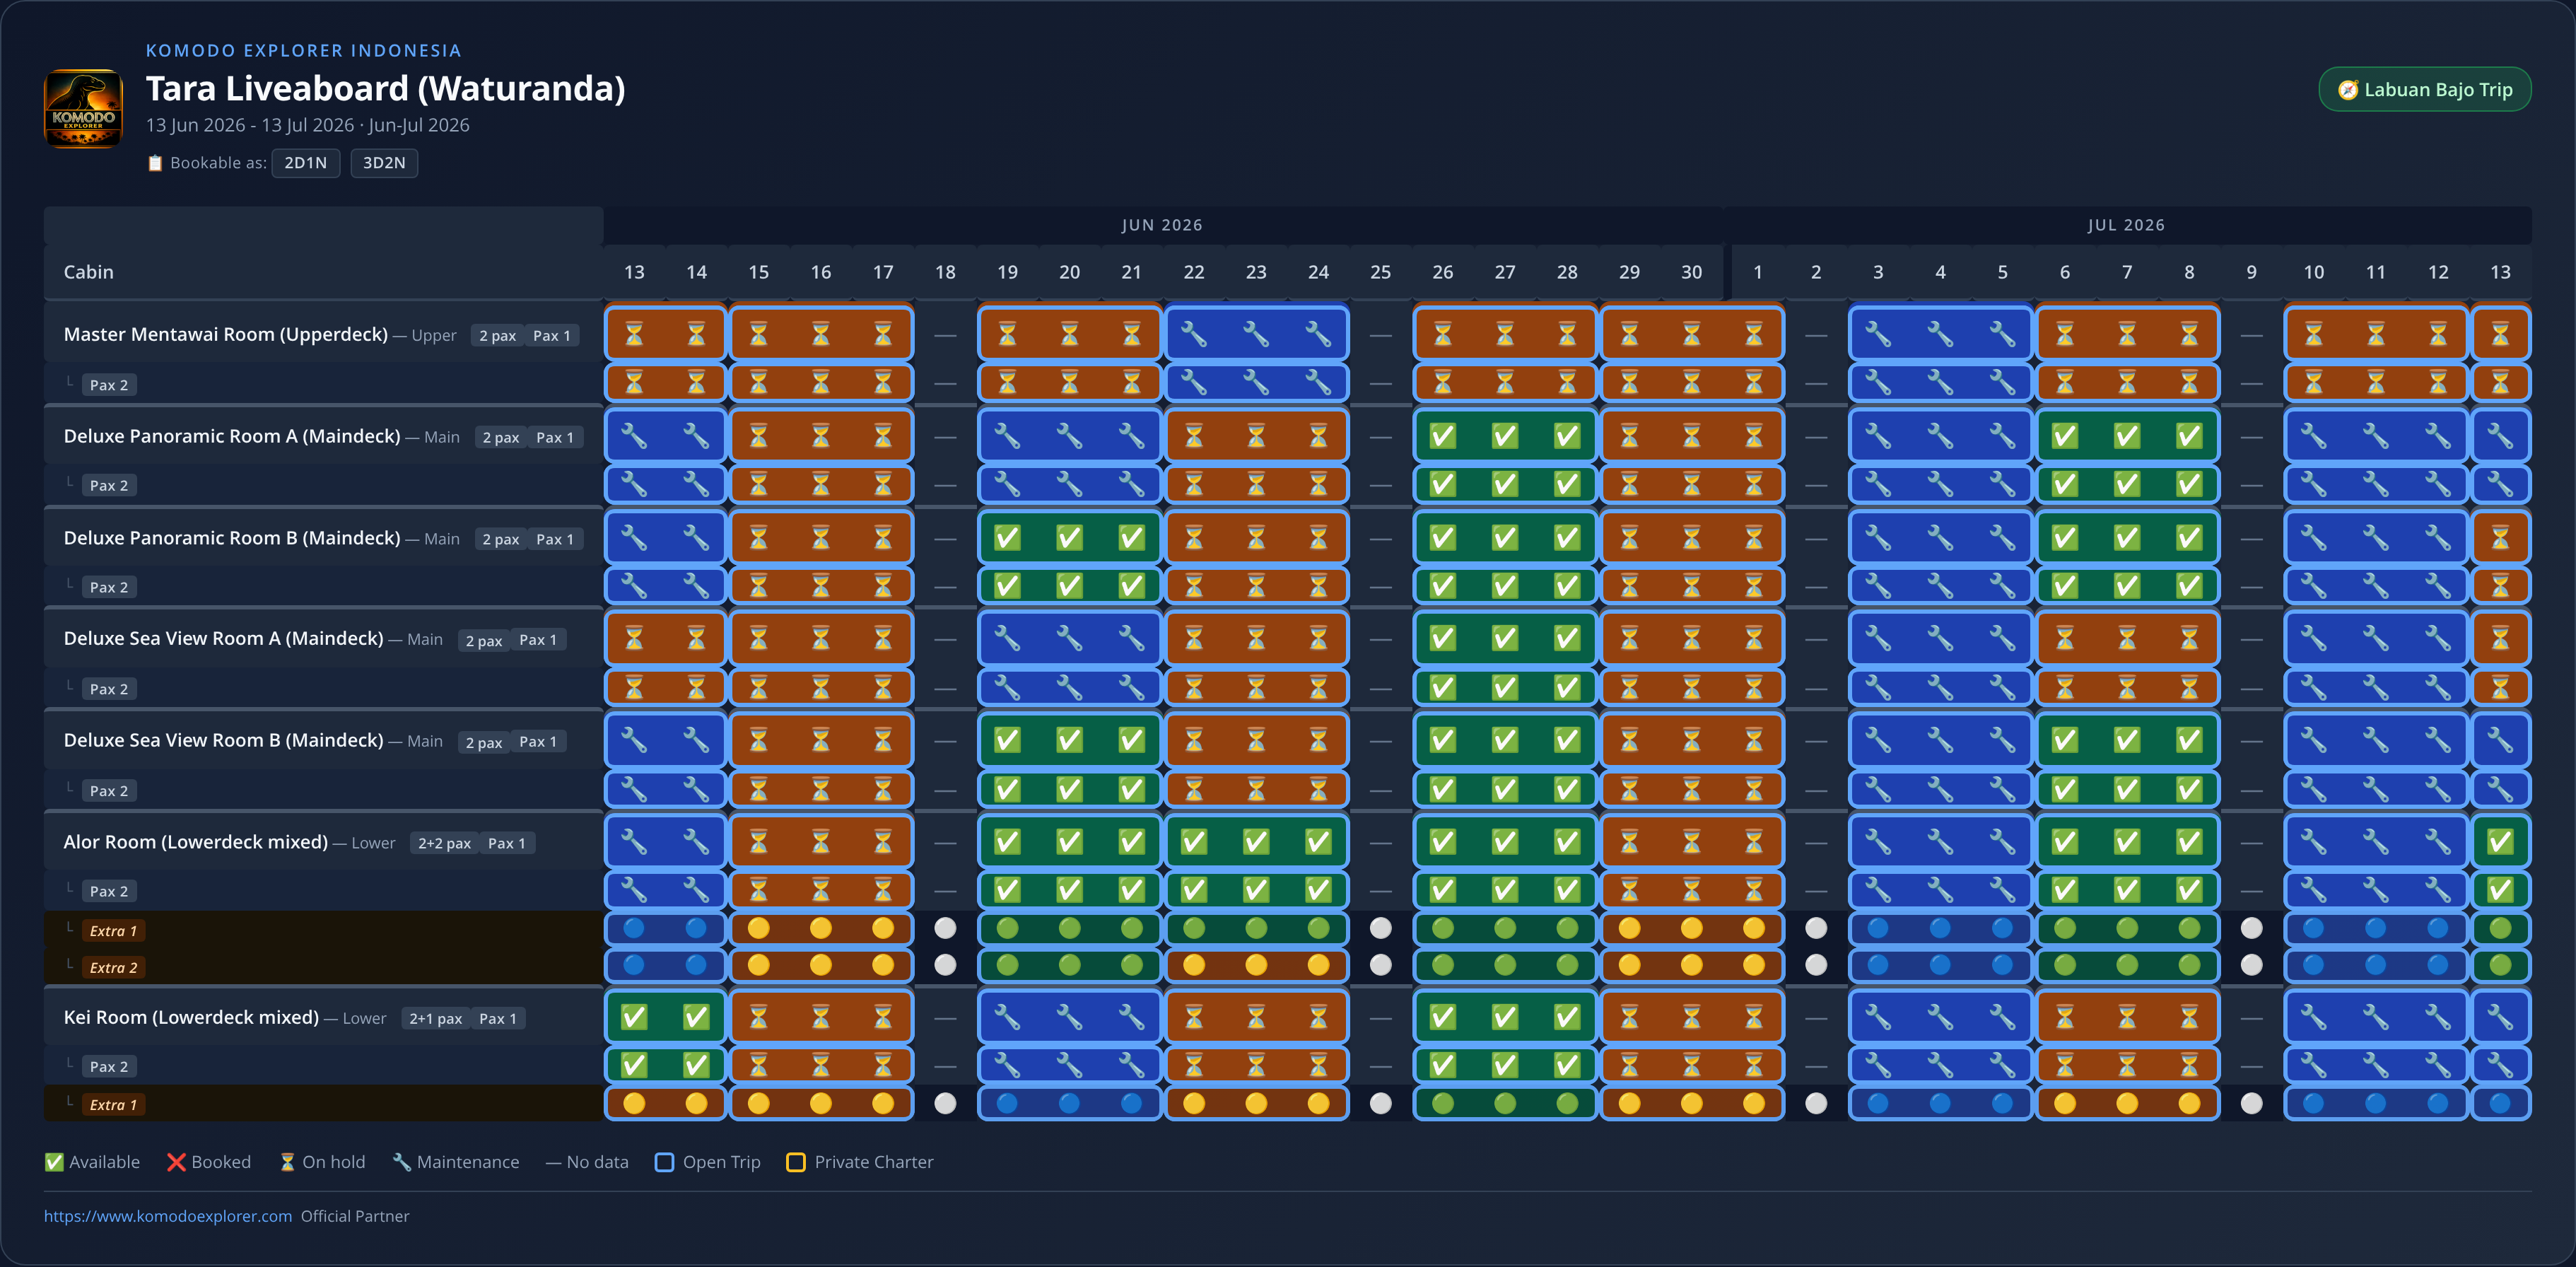The image size is (2576, 1267).
Task: Click the yellow Private Charter legend swatch
Action: pos(796,1162)
